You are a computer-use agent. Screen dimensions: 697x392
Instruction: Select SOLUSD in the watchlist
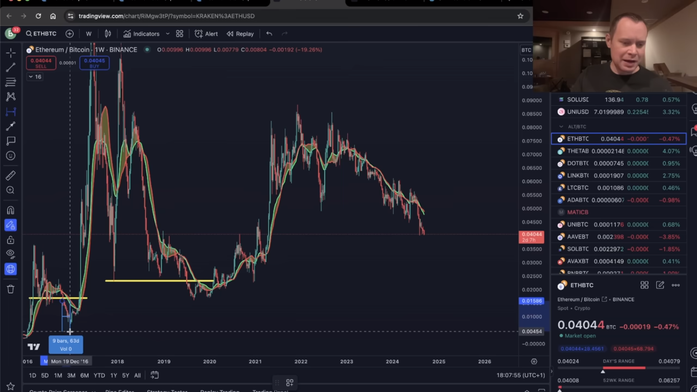pos(618,100)
